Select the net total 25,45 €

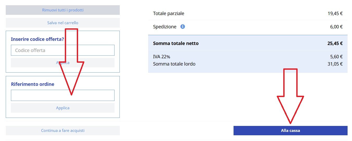coord(335,43)
